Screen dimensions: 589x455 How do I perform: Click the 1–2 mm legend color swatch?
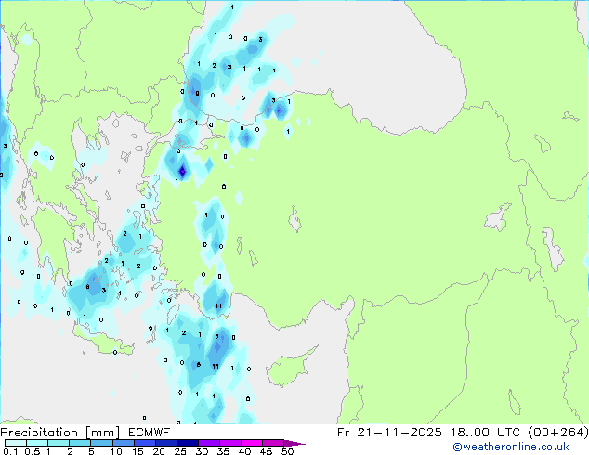tap(59, 443)
